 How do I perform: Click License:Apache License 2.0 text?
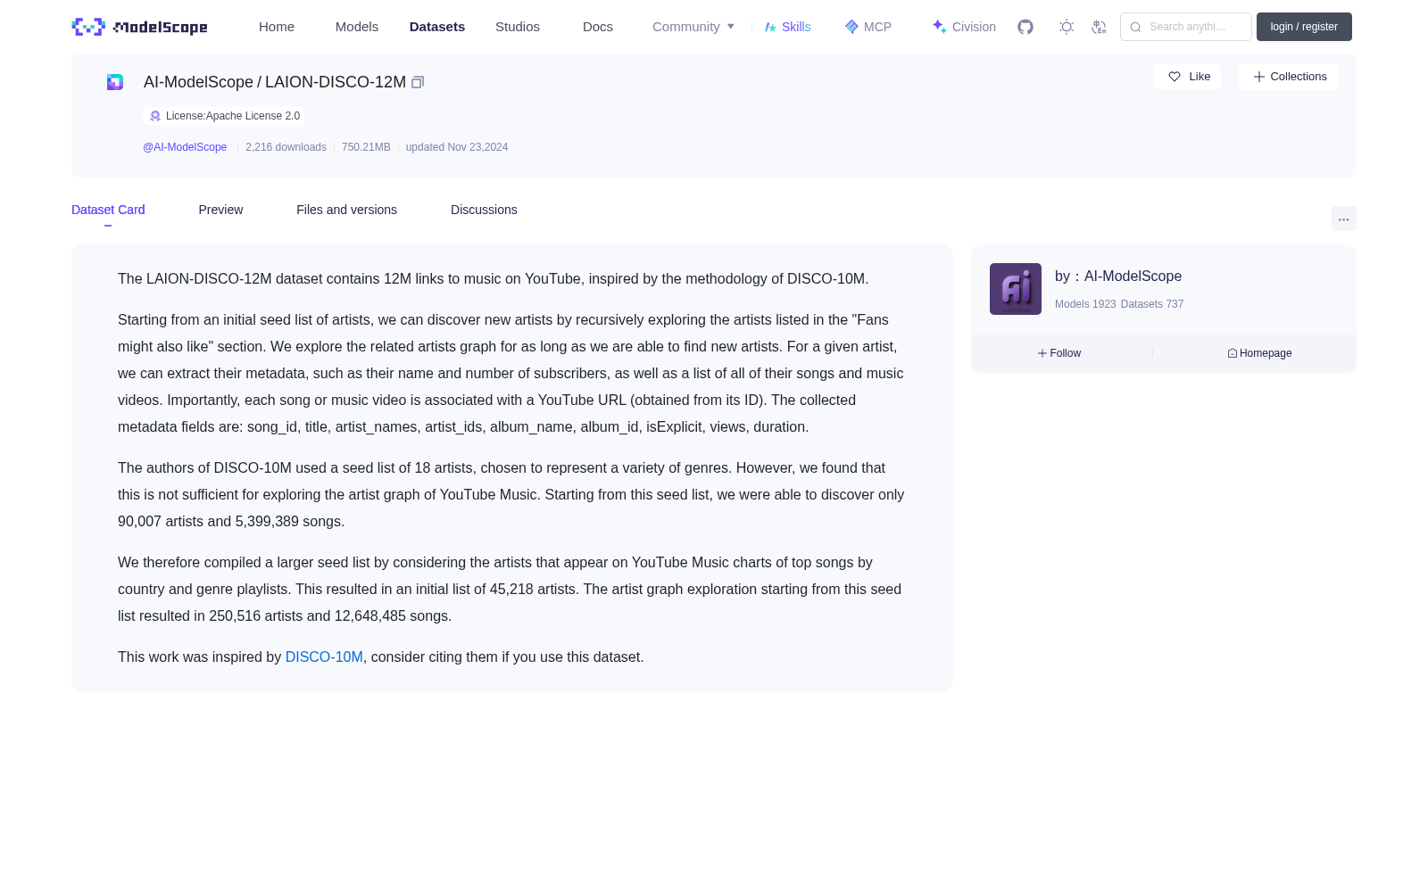[x=233, y=116]
